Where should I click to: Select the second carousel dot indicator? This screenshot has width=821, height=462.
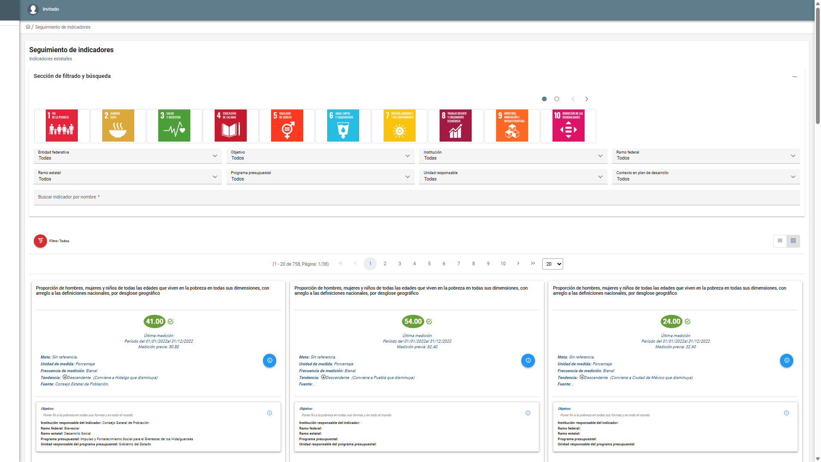point(557,99)
